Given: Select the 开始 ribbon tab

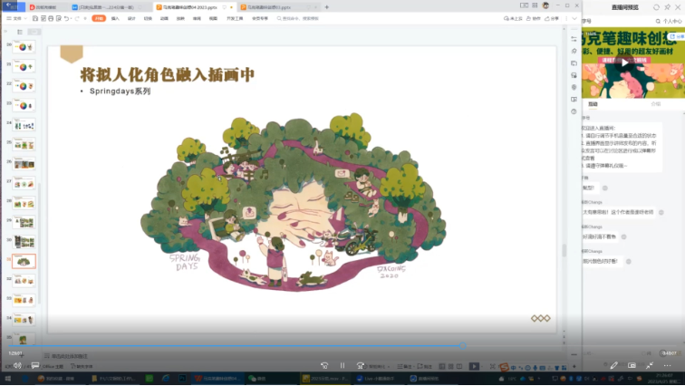Looking at the screenshot, I should click(99, 18).
